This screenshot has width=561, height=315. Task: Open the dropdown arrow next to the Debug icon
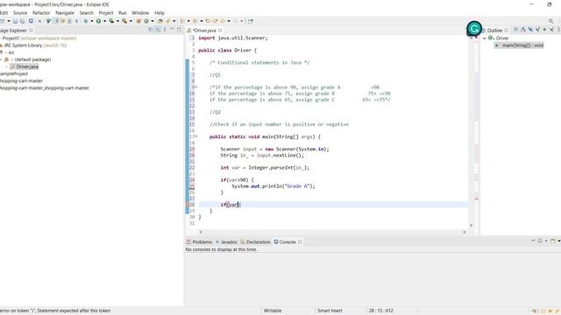point(91,21)
